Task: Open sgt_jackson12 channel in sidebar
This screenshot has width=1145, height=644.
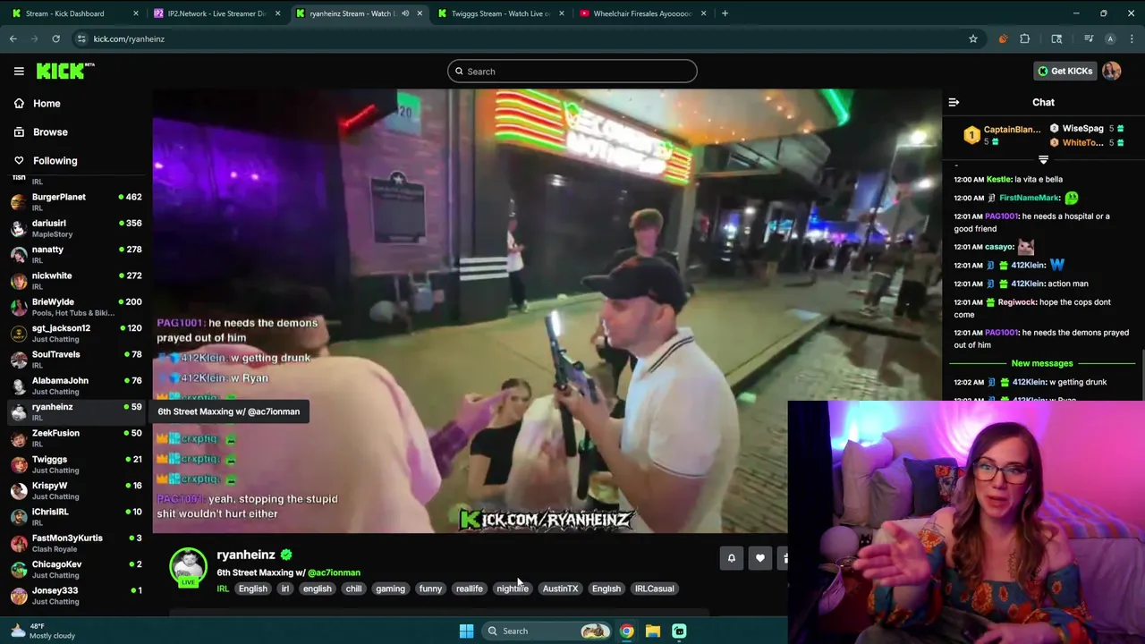Action: pos(75,333)
